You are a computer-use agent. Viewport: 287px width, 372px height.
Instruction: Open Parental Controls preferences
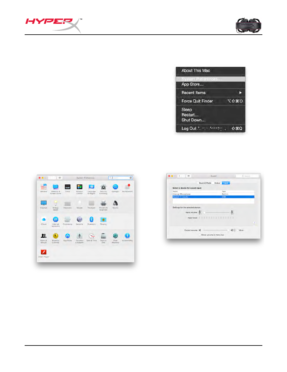(x=56, y=238)
